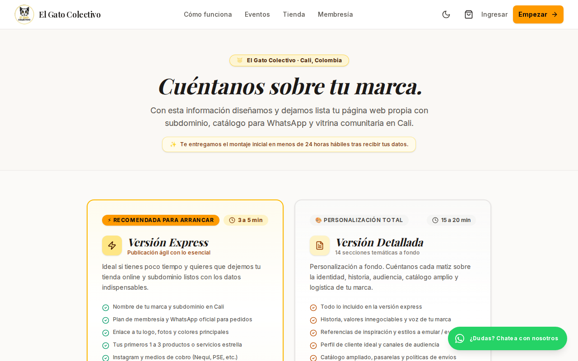Click the document icon beside Versión Detallada
The width and height of the screenshot is (578, 361).
[320, 245]
